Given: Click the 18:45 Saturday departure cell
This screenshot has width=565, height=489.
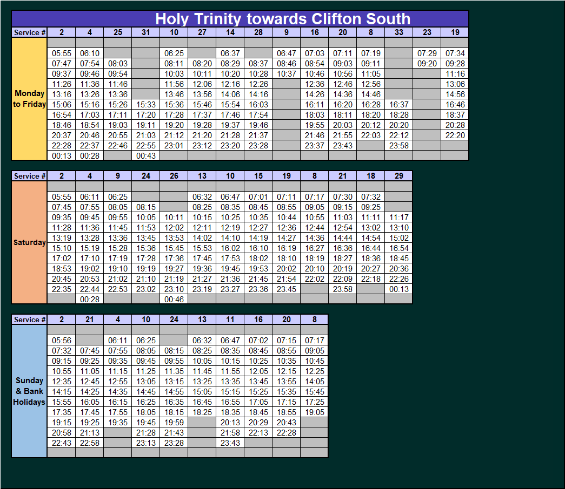Looking at the screenshot, I should (x=399, y=259).
